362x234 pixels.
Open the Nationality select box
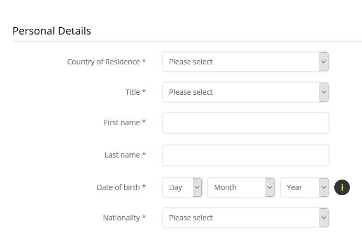[245, 218]
